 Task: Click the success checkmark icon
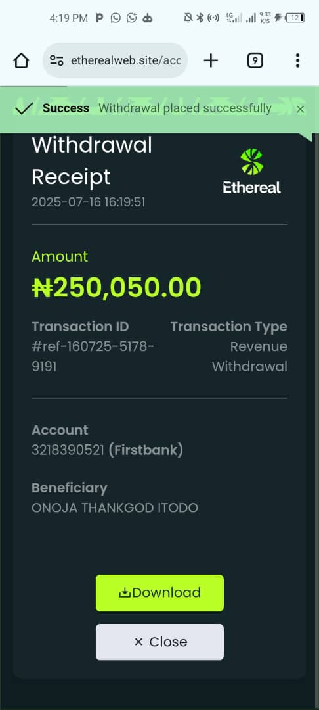24,108
